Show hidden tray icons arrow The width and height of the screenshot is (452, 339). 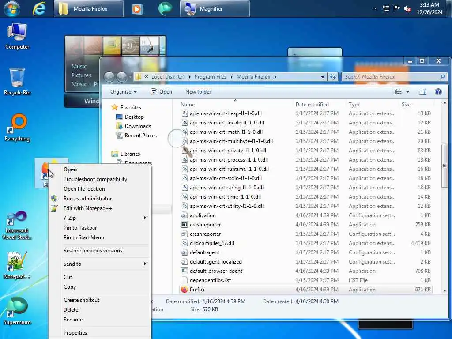pos(375,8)
